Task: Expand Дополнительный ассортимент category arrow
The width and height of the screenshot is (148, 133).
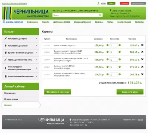Action: (x=36, y=76)
